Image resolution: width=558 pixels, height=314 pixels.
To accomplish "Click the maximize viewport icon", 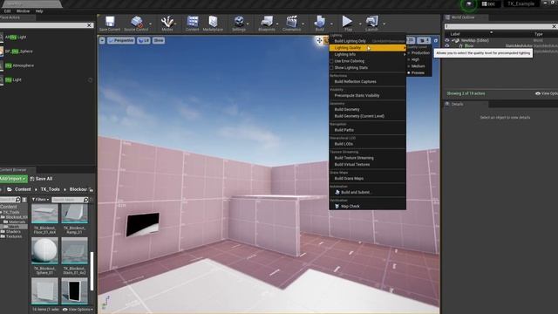I will point(436,41).
